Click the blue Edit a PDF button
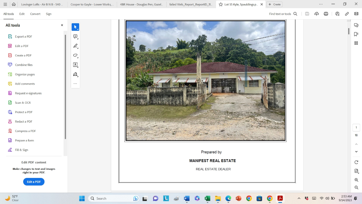Viewport: 362px width, 204px height. click(x=34, y=182)
